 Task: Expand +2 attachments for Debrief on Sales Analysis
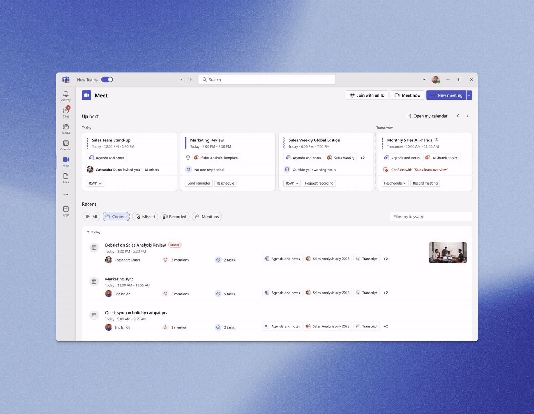[386, 259]
